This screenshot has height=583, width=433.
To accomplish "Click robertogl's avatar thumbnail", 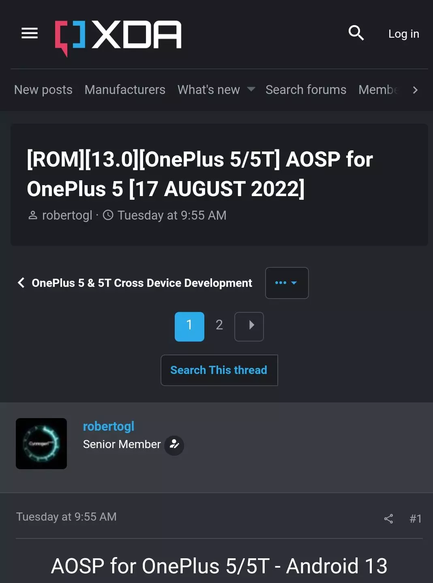I will [41, 444].
